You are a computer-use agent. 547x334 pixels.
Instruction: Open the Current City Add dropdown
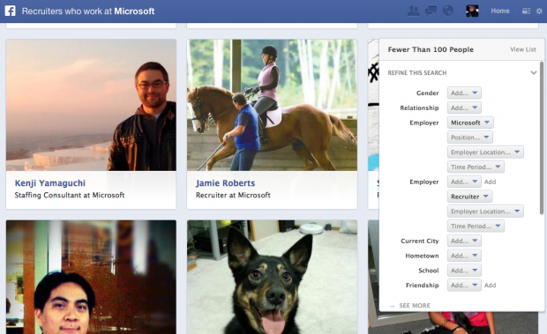464,241
